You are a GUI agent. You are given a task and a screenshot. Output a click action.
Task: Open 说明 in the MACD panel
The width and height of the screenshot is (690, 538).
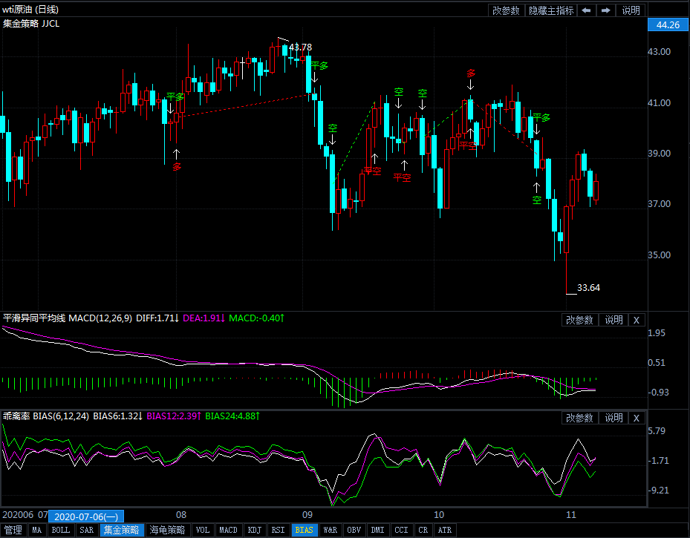coord(613,320)
